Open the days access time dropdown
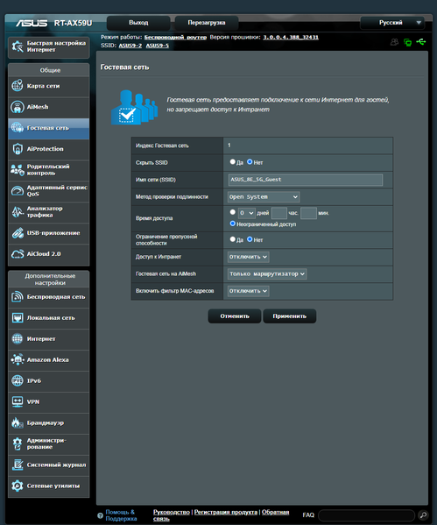Viewport: 437px width, 525px height. point(247,213)
